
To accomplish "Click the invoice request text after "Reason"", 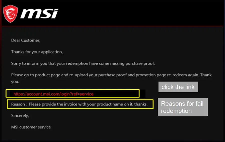I will [x=88, y=104].
